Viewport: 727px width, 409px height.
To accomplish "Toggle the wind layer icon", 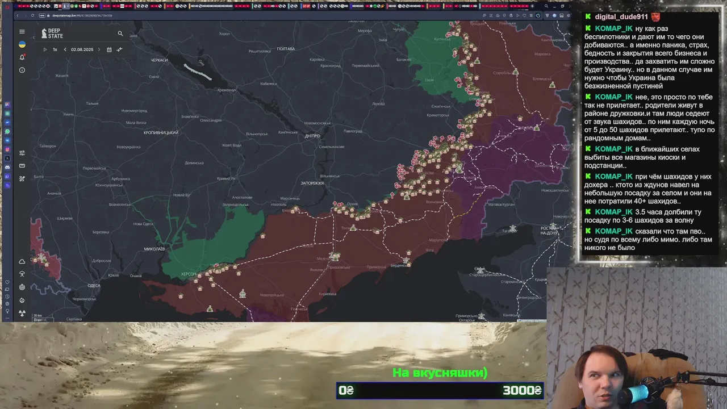I will pos(22,274).
